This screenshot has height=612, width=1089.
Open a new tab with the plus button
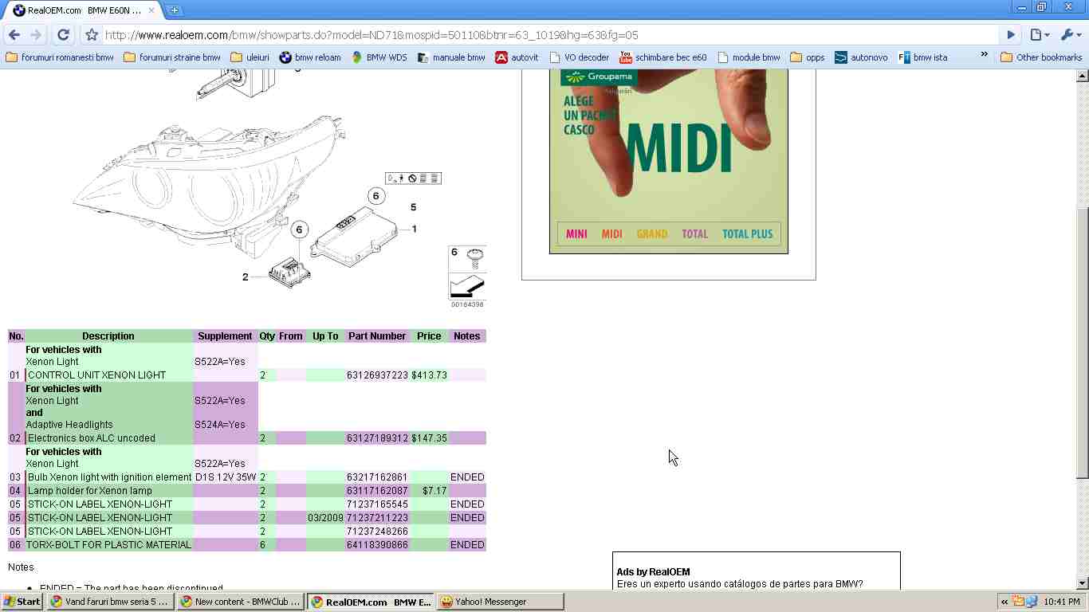(x=174, y=10)
